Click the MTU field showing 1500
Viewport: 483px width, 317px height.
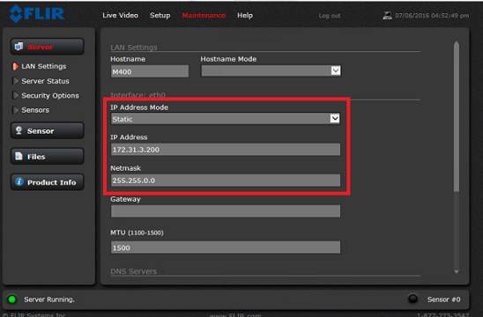pos(226,247)
